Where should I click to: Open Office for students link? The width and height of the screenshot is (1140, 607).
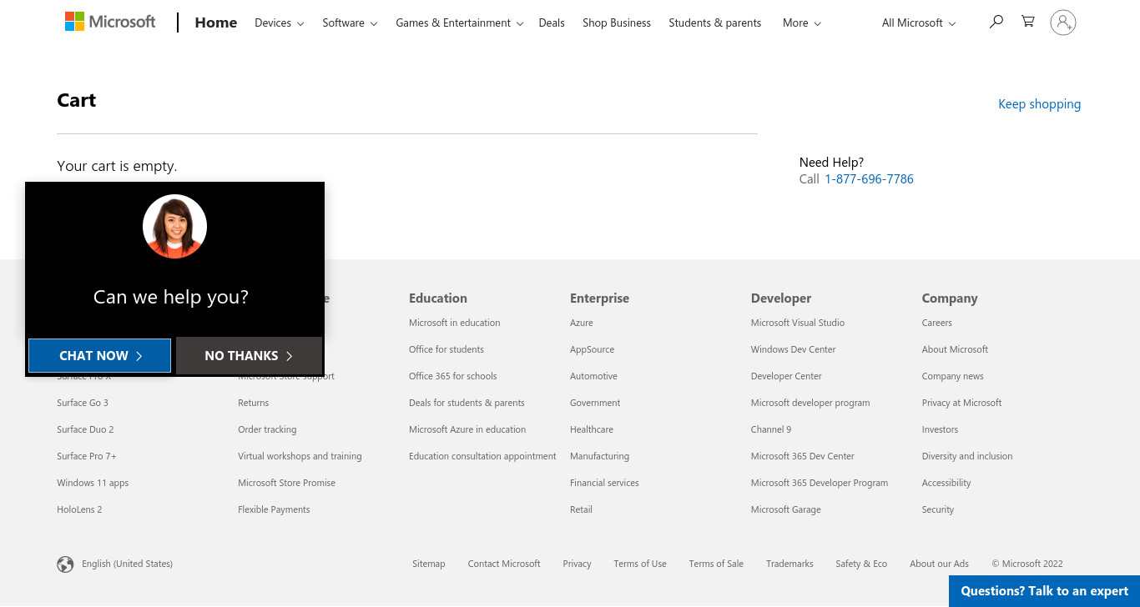(446, 349)
